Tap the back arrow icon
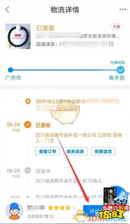 7,10
